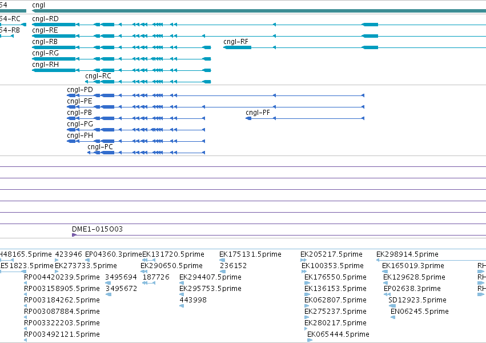Select feature 236152
The height and width of the screenshot is (343, 486).
234,266
